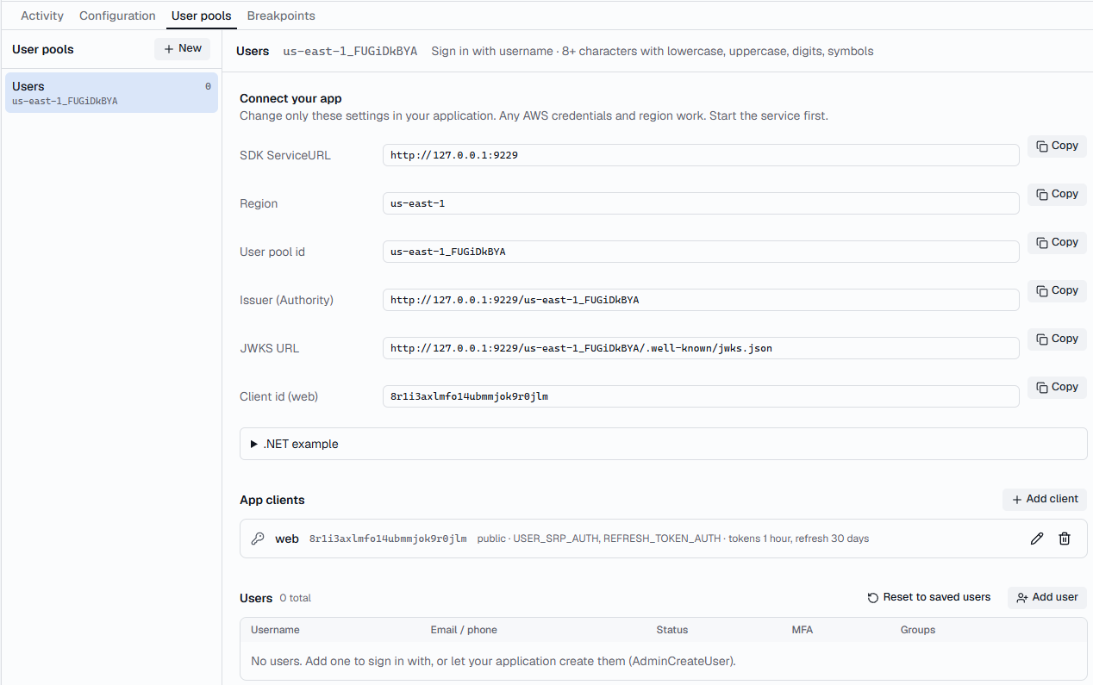Open the Configuration tab
The height and width of the screenshot is (685, 1093).
point(117,16)
